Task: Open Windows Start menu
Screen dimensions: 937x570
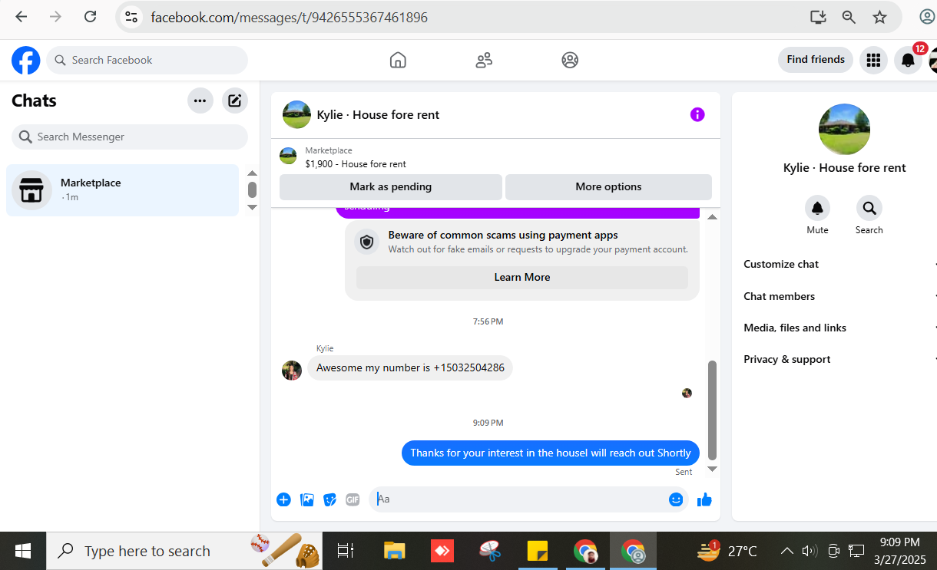Action: tap(23, 551)
